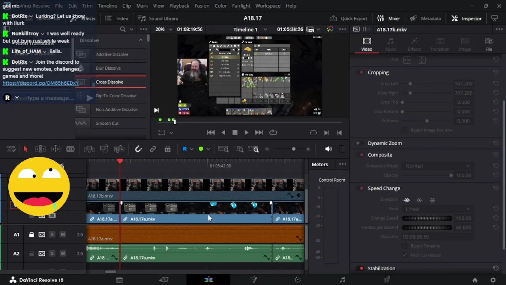Click the Overwrite Clip icon

104,149
